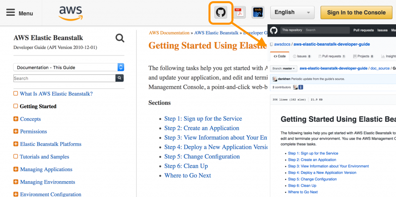Submit search with small magnifier button
This screenshot has width=396, height=197.
click(x=120, y=78)
